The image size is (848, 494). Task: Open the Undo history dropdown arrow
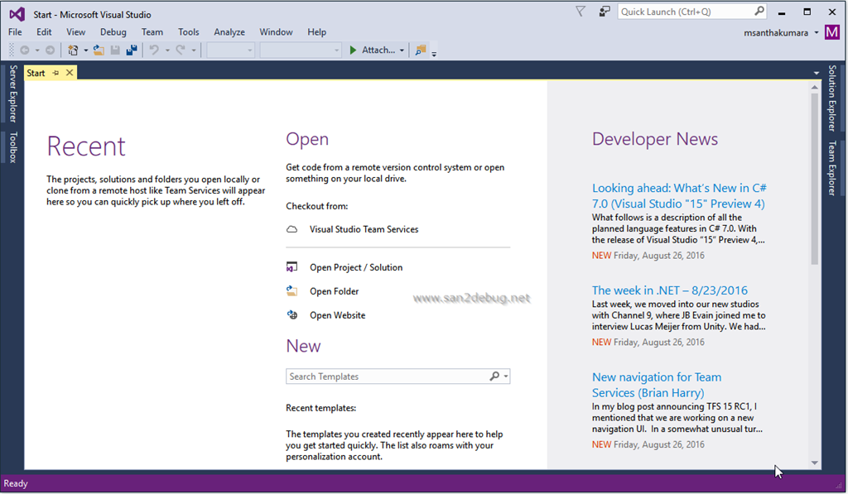(x=167, y=50)
